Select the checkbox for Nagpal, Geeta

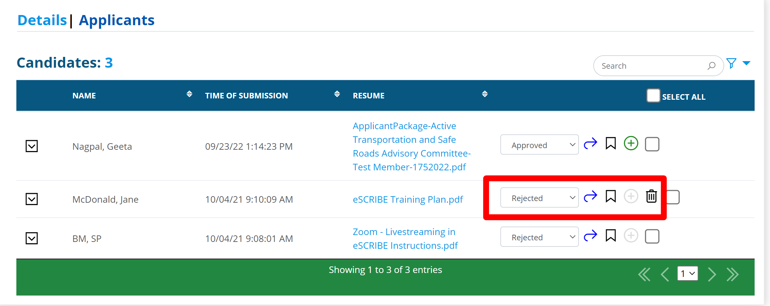(x=652, y=144)
